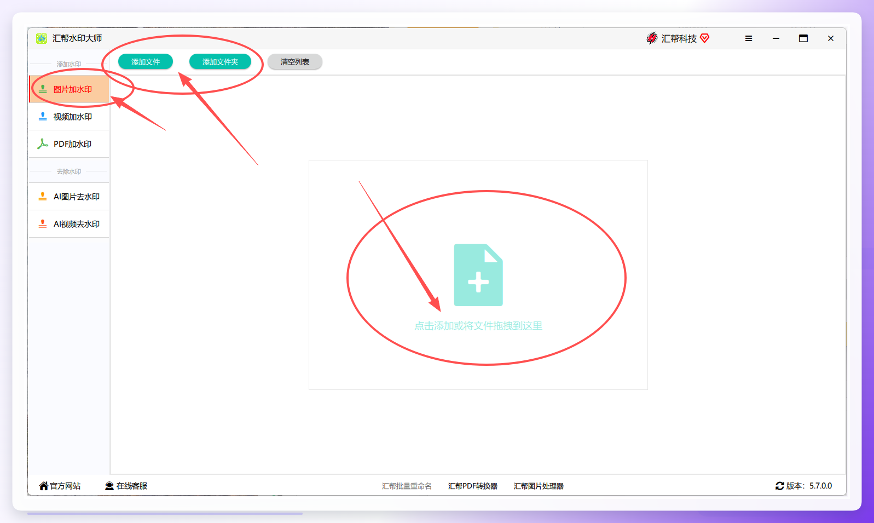Click the refresh icon beside 版本
This screenshot has height=523, width=874.
coord(780,486)
